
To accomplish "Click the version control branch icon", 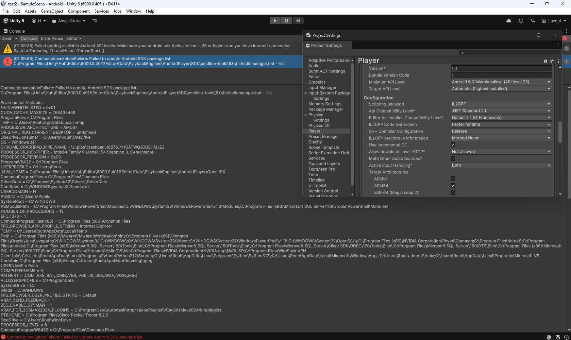I will coord(95,21).
